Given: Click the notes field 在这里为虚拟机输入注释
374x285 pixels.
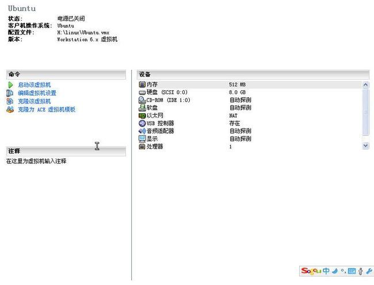Looking at the screenshot, I should [x=36, y=161].
